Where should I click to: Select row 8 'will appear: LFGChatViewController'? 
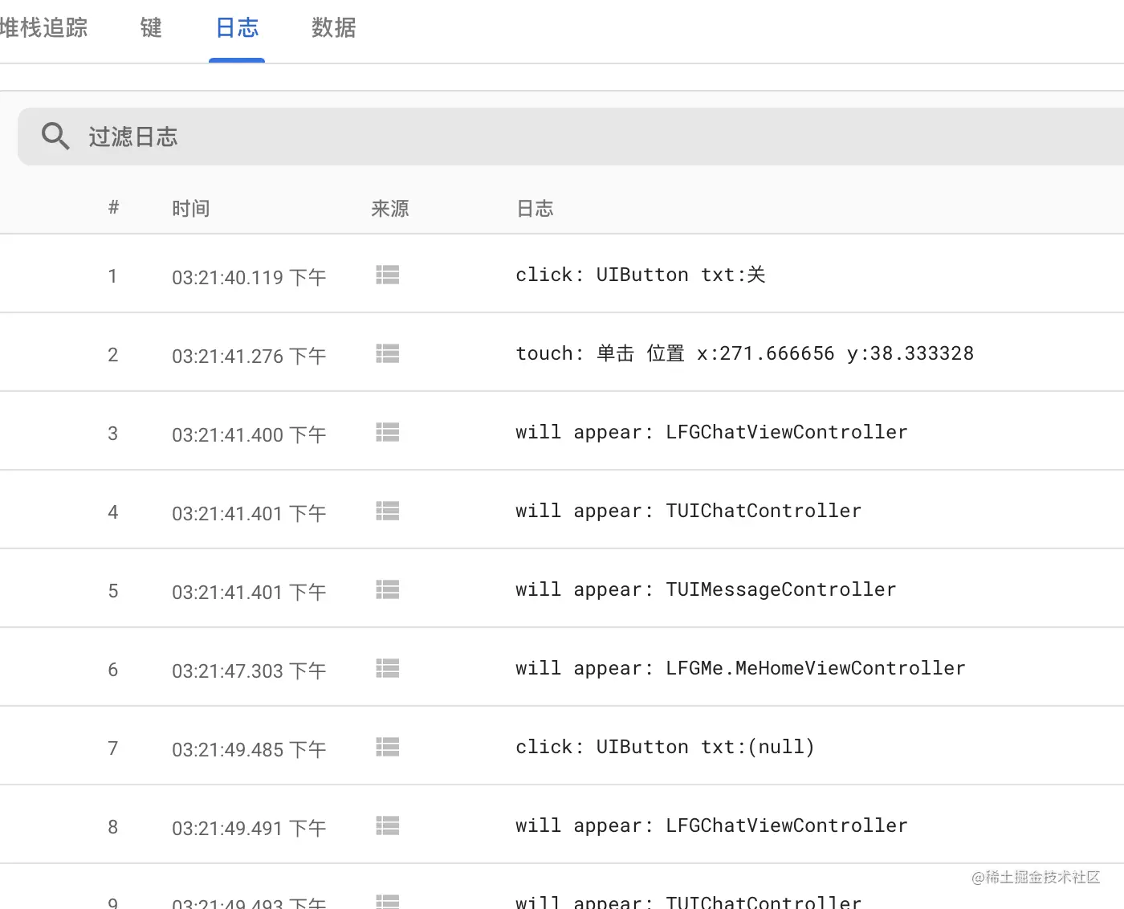coord(711,825)
